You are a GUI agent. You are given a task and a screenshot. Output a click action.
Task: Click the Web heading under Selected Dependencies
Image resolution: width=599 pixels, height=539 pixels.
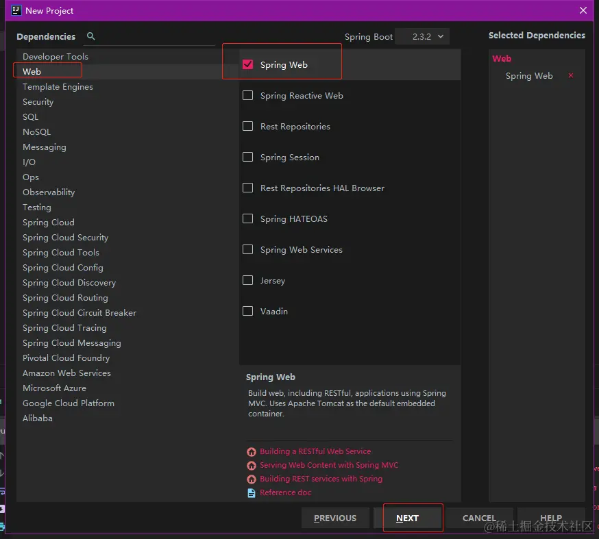tap(502, 59)
